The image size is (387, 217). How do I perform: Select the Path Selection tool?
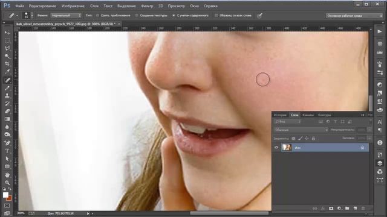point(7,159)
